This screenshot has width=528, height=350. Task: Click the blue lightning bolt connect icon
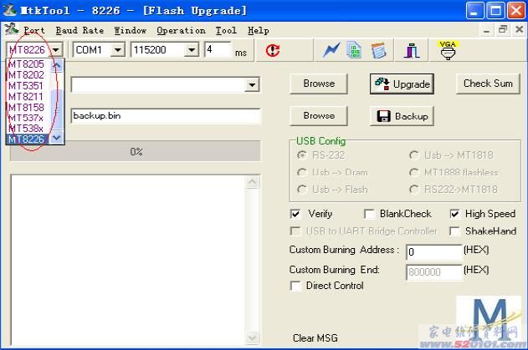tap(331, 50)
